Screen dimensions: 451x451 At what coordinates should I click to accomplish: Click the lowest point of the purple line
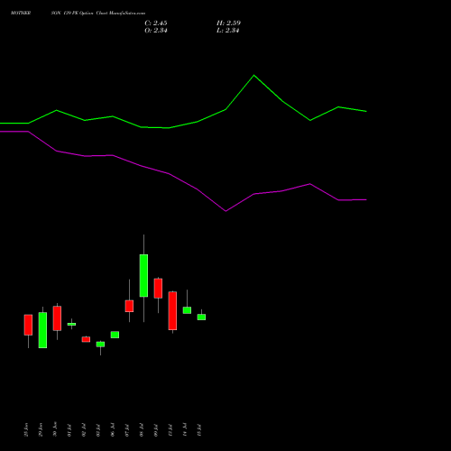click(x=225, y=211)
